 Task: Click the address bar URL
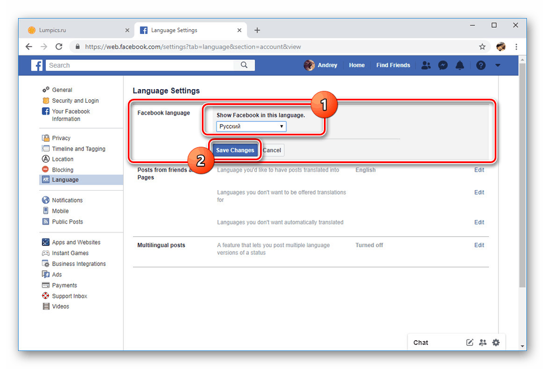pyautogui.click(x=193, y=46)
